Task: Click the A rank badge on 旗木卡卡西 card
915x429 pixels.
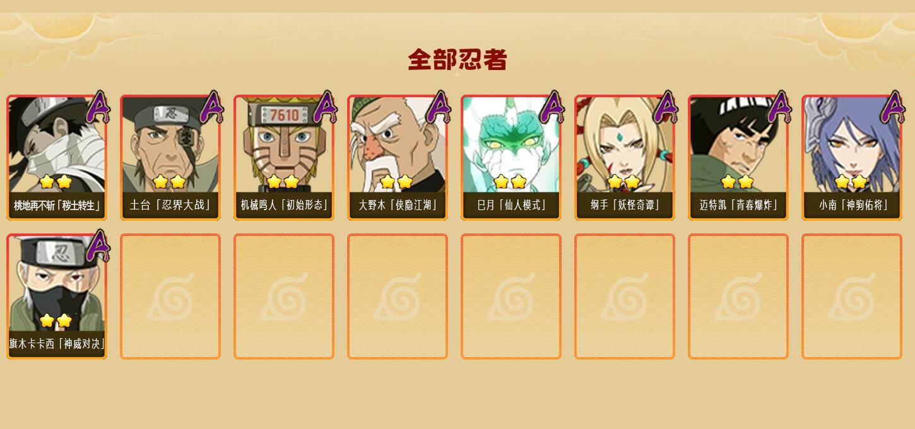Action: coord(98,246)
